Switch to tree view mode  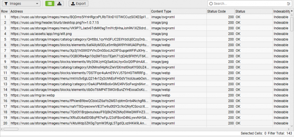[59, 3]
